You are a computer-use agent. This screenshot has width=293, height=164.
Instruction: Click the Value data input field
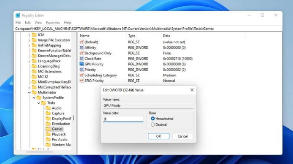click(123, 119)
